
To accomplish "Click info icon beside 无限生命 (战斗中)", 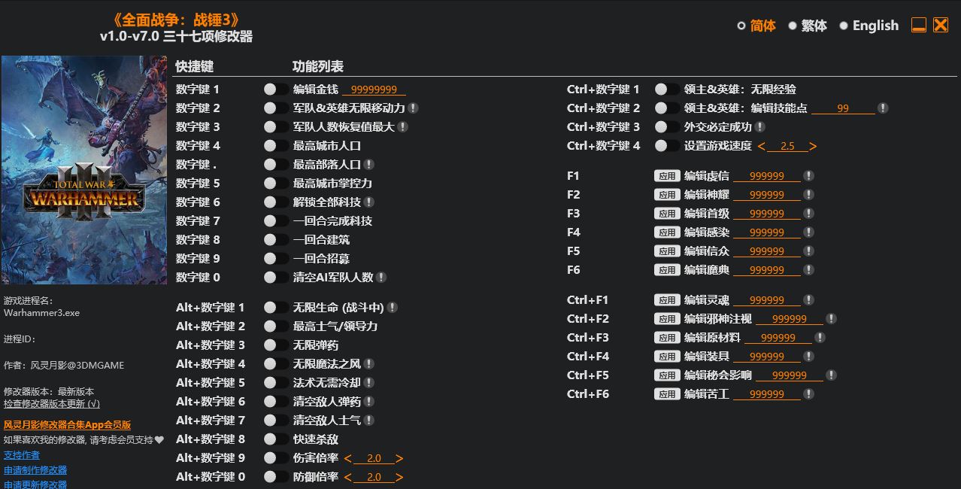I will (x=393, y=308).
